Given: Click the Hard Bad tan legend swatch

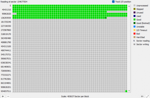Looking at the screenshot, I should pyautogui.click(x=134, y=37).
